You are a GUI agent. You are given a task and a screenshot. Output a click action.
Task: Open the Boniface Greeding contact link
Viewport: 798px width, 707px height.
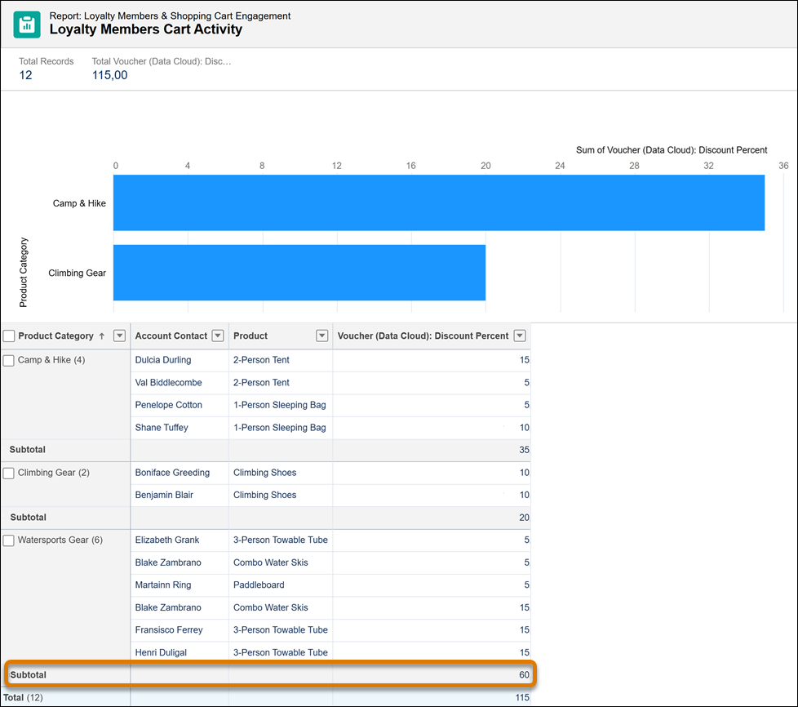tap(172, 473)
